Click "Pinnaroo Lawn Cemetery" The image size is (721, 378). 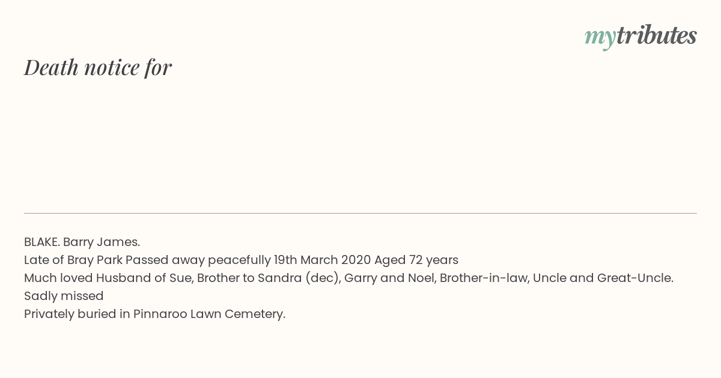click(x=208, y=314)
